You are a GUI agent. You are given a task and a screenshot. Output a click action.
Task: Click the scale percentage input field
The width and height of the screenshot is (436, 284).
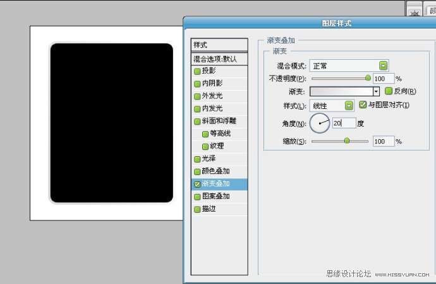pos(384,141)
